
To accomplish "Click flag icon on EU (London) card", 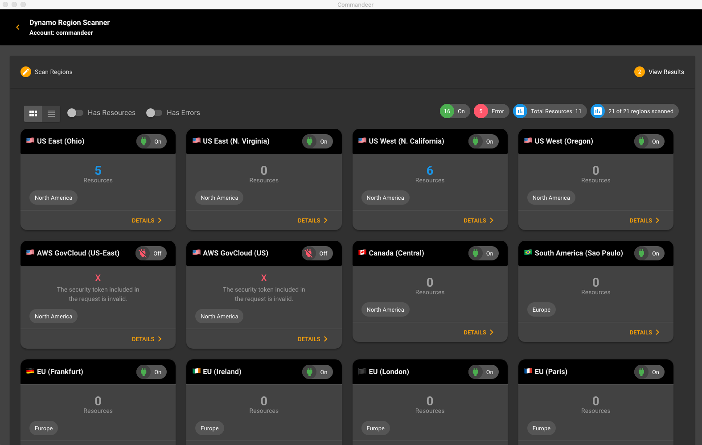I will (362, 371).
